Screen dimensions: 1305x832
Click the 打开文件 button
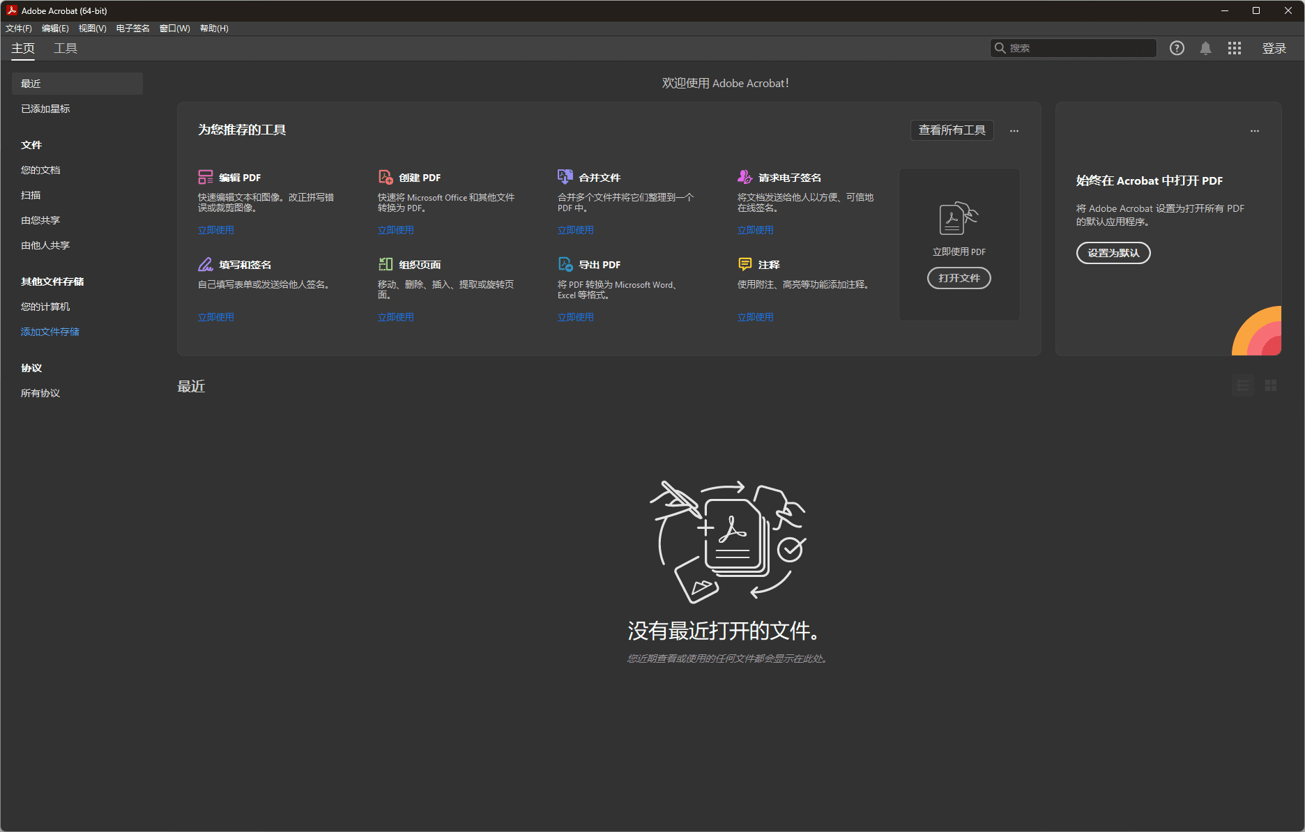click(959, 278)
